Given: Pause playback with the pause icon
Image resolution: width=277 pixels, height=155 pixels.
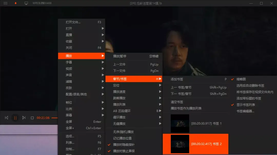Looking at the screenshot, I should pos(15,118).
